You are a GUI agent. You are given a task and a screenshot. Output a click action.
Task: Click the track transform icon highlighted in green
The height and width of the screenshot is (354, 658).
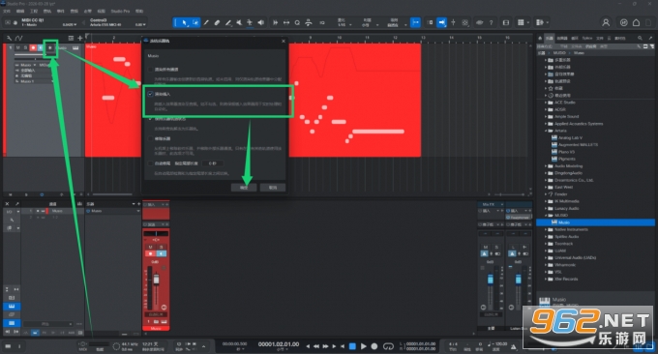50,47
